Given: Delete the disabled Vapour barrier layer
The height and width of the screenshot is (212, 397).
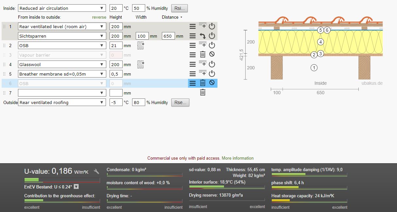Looking at the screenshot, I should coord(202,55).
